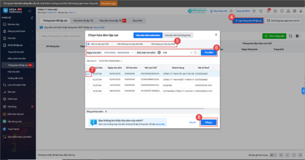Open the user account avatar
Screen dimensions: 305x160
click(x=301, y=11)
